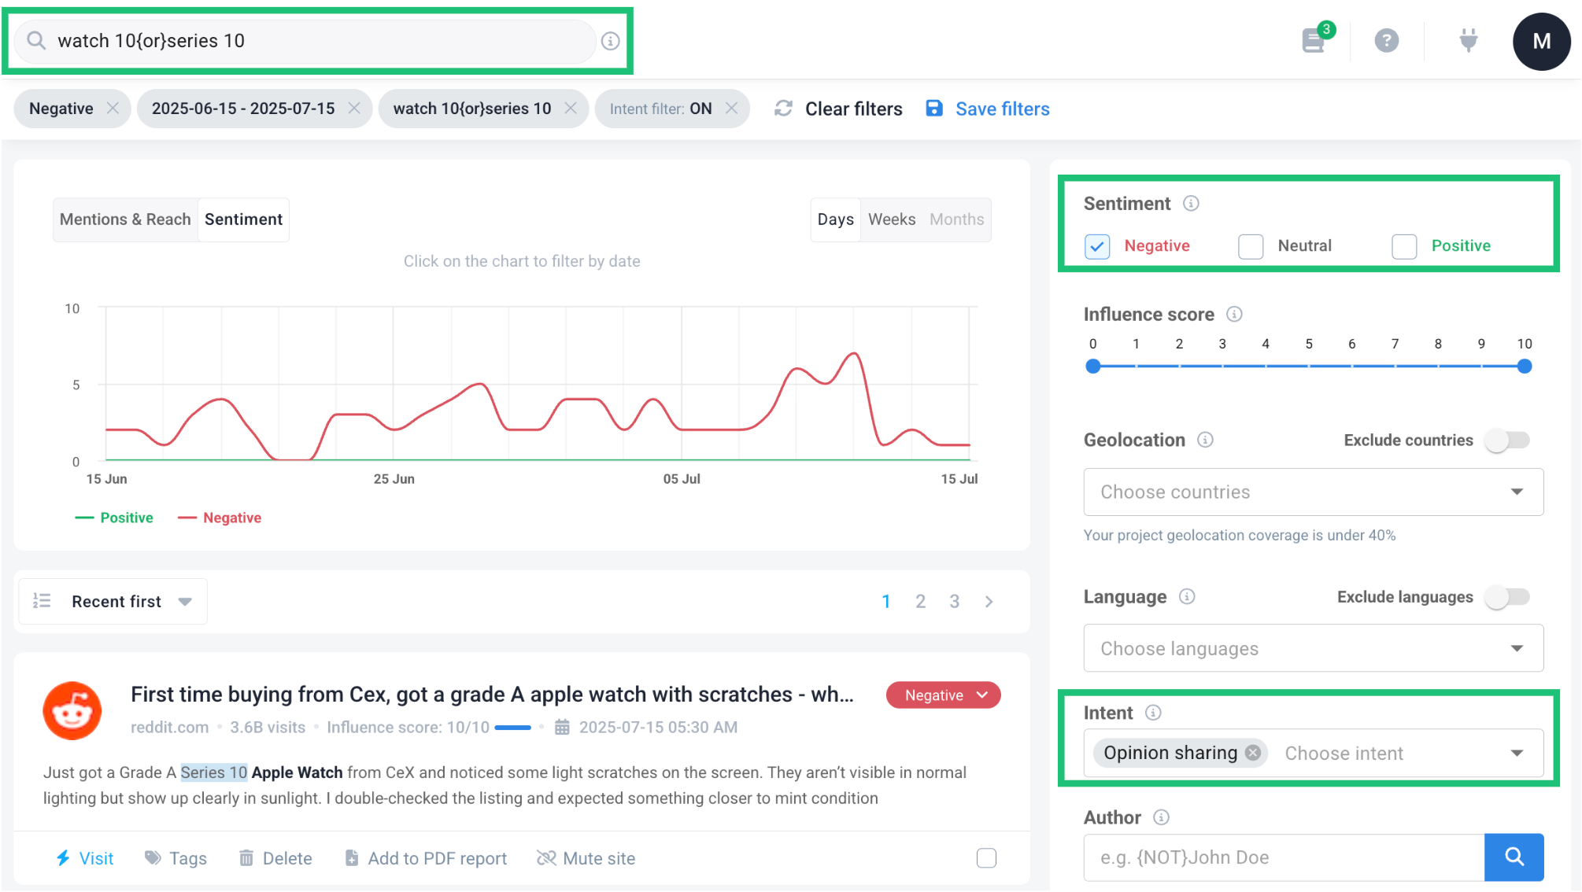Select the Sentiment chart tab
Viewport: 1582px width, 892px height.
coord(243,219)
